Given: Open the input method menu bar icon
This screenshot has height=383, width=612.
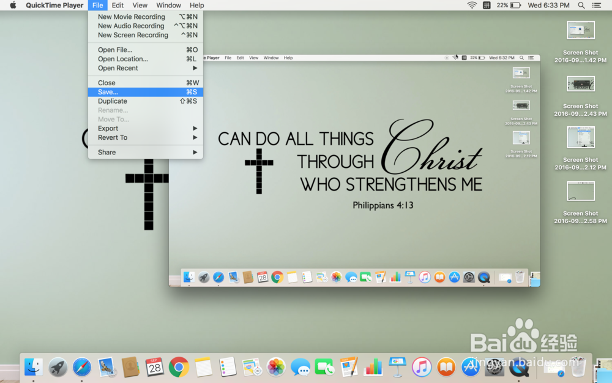Looking at the screenshot, I should pos(487,5).
